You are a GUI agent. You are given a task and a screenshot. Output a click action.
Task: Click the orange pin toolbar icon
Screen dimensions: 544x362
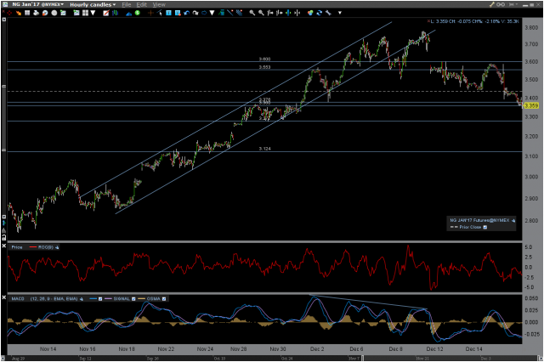click(19, 13)
